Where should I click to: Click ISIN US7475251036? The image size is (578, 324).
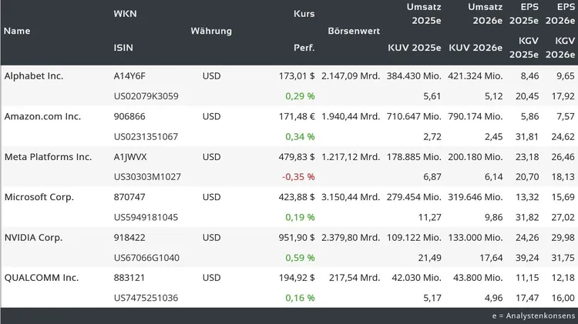pos(146,299)
